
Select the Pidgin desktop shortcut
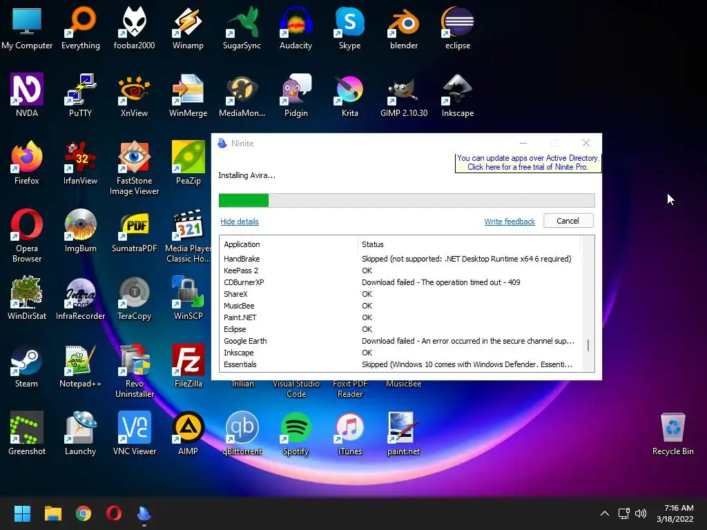[296, 95]
